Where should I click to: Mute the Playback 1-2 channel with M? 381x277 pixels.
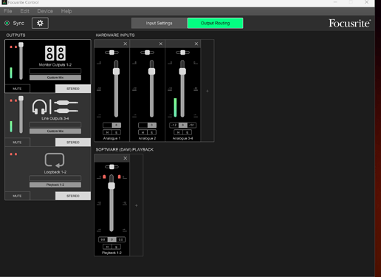pos(107,247)
